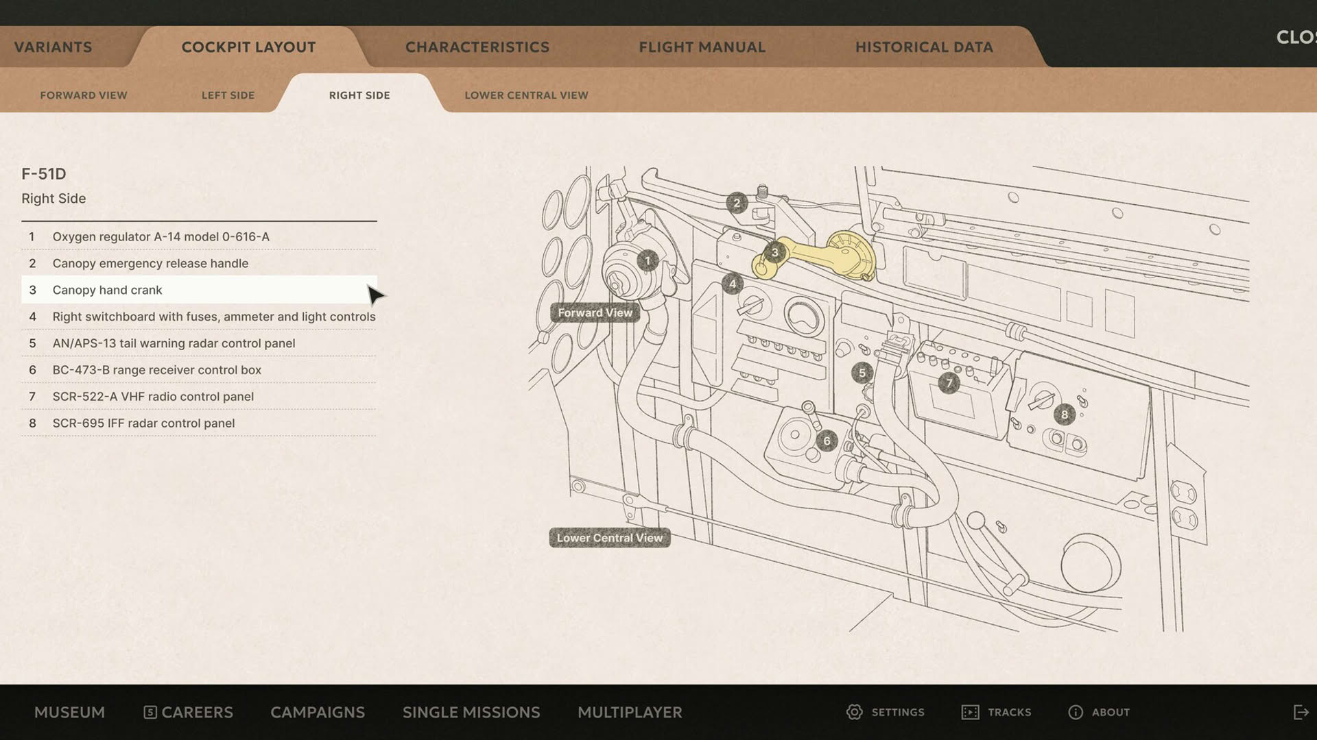The width and height of the screenshot is (1317, 740).
Task: Select list row Canopy hand crank
Action: [199, 290]
